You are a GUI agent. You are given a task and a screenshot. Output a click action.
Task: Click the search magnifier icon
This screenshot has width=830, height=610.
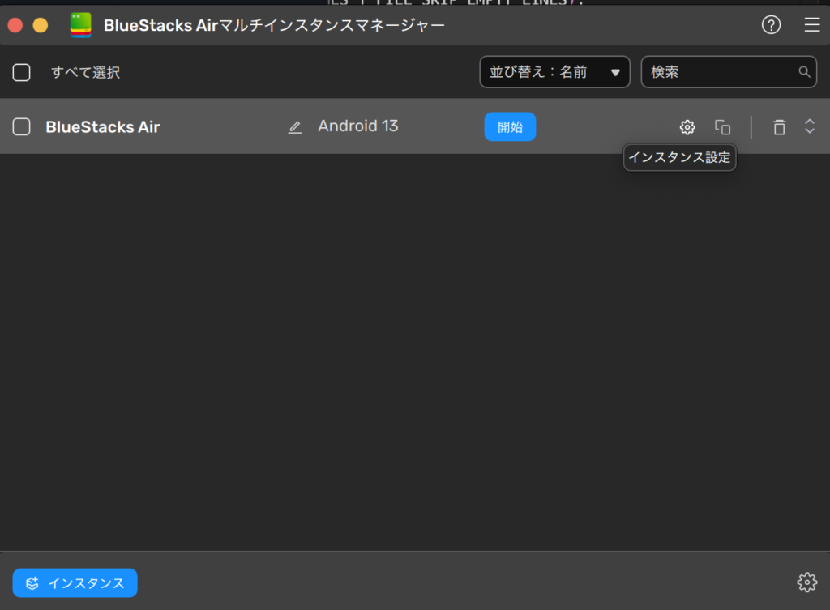tap(804, 72)
